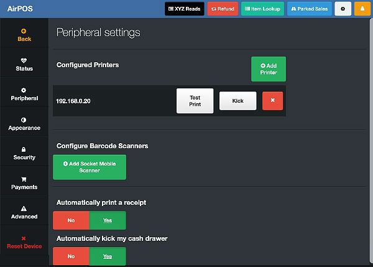Viewport: 373px width, 267px height.
Task: Click the AirPOS logo text
Action: [x=20, y=9]
